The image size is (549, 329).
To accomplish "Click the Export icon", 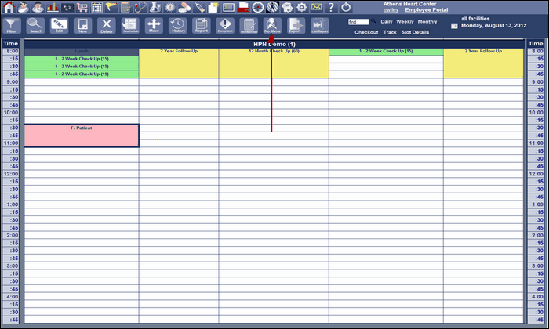I will click(295, 25).
